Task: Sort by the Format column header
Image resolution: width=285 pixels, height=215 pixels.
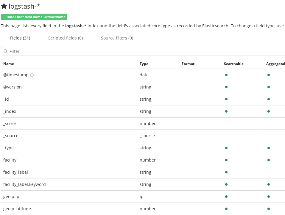Action: click(188, 64)
